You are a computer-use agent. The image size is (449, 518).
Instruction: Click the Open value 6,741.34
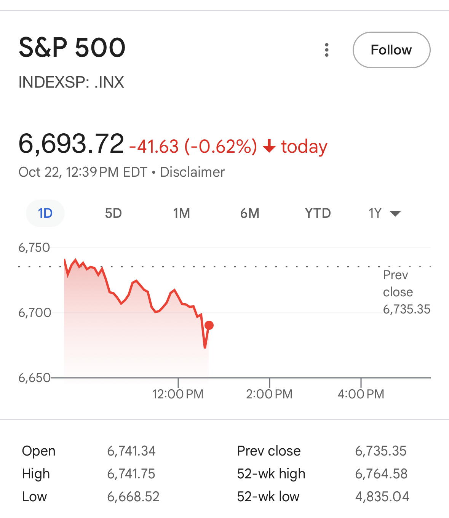[x=131, y=451]
